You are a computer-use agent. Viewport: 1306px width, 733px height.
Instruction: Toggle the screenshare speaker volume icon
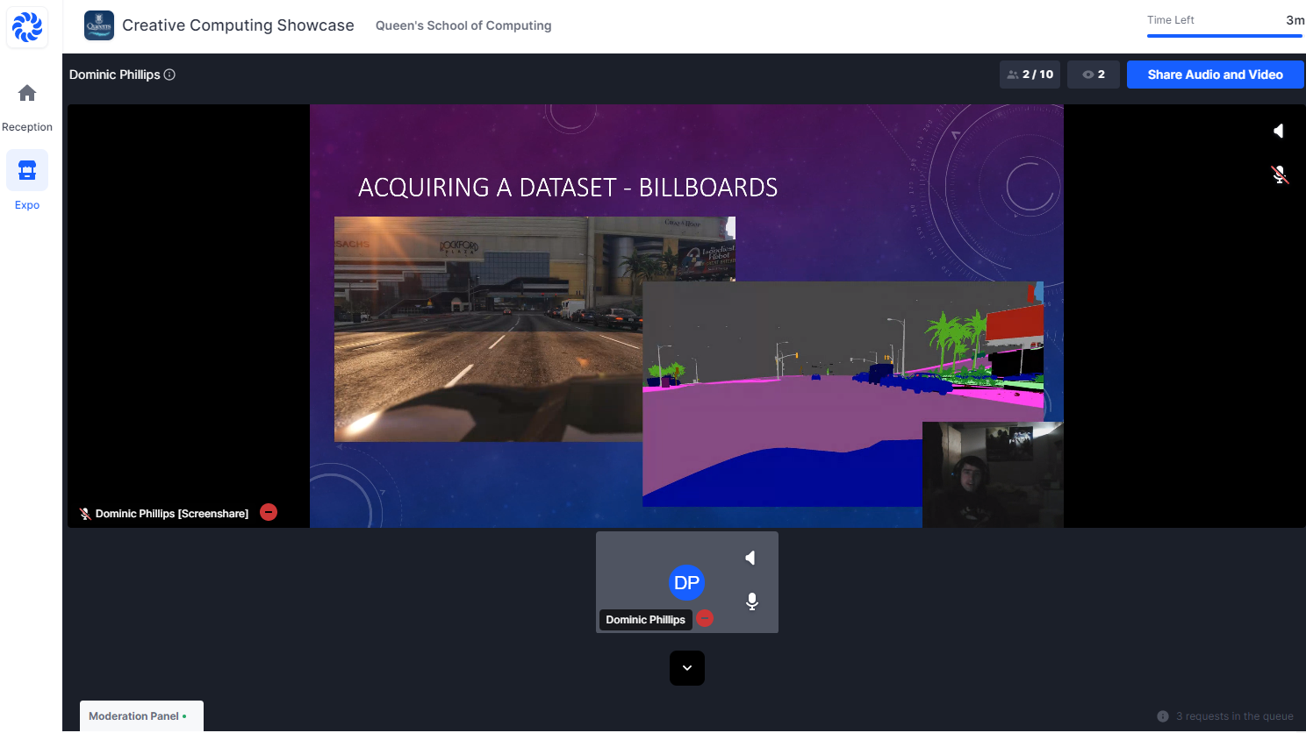pyautogui.click(x=1279, y=131)
